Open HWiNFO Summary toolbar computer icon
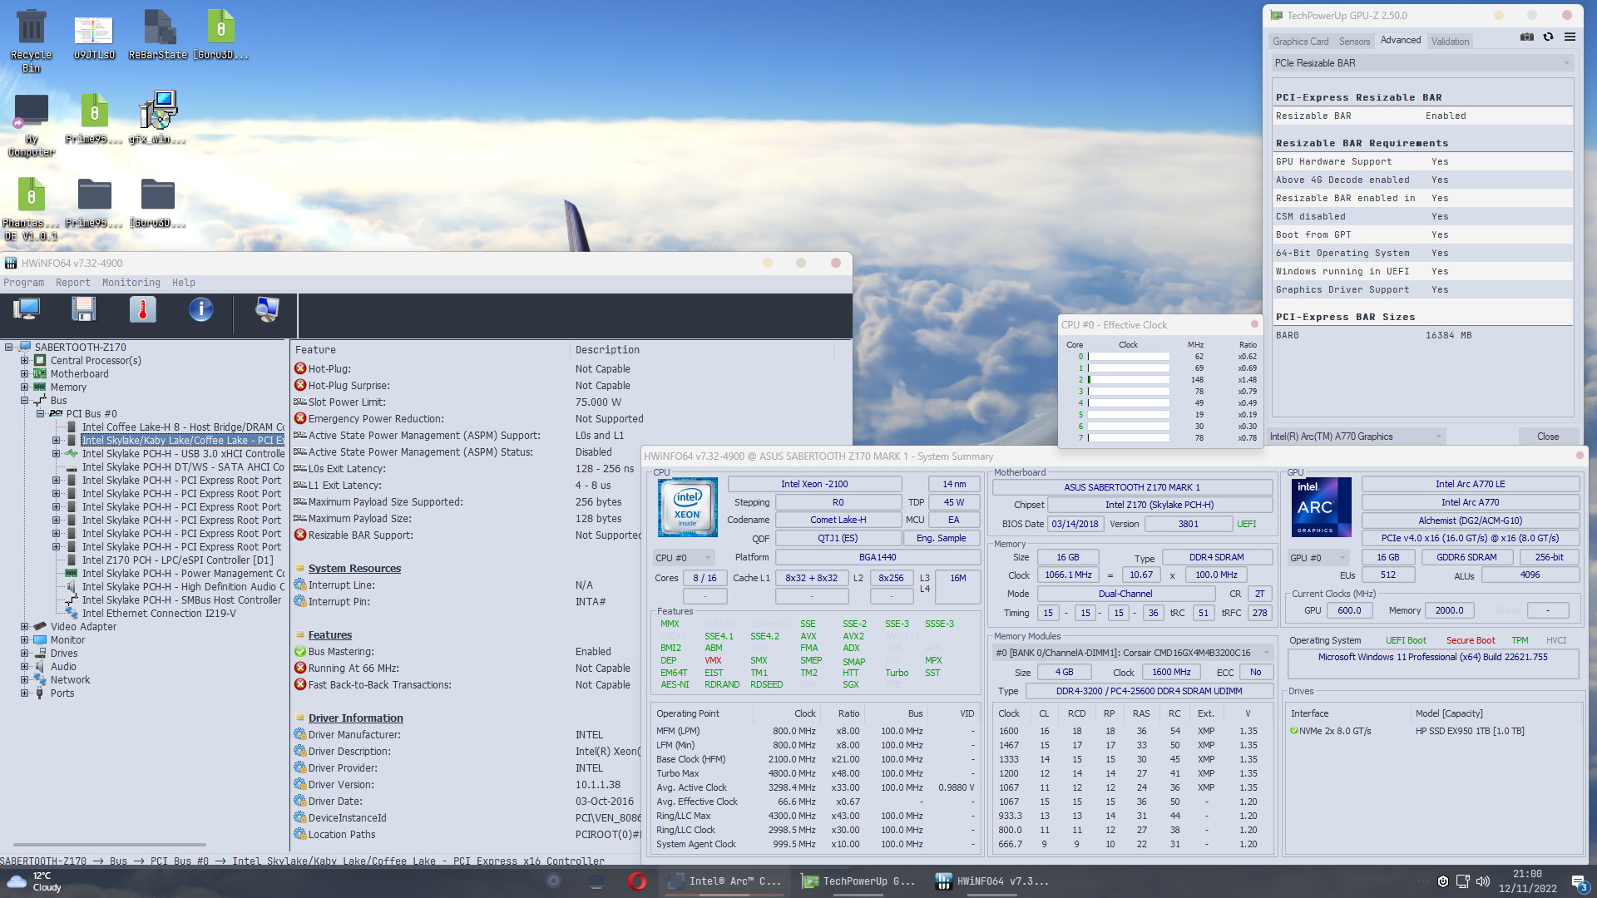 (x=27, y=309)
